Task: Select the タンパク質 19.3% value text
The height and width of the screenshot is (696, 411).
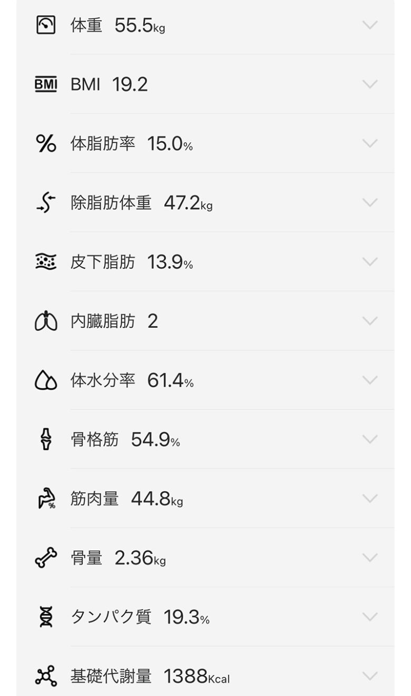Action: pos(186,617)
